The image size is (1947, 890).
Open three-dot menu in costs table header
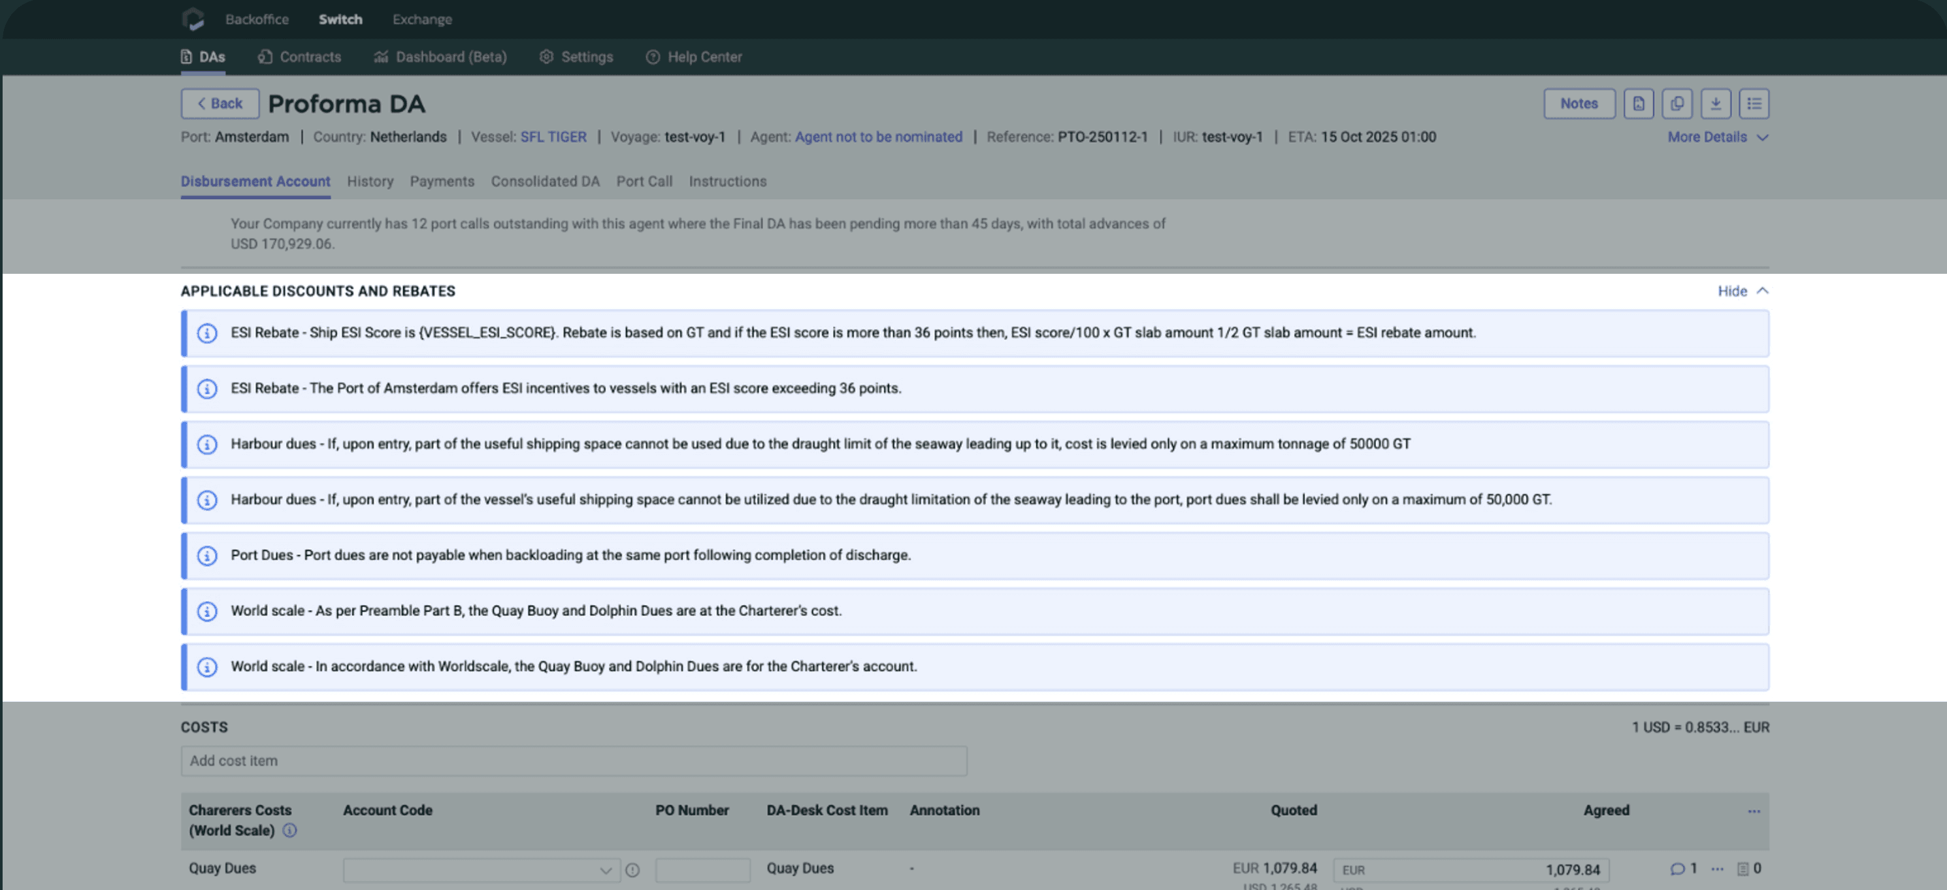click(1754, 810)
